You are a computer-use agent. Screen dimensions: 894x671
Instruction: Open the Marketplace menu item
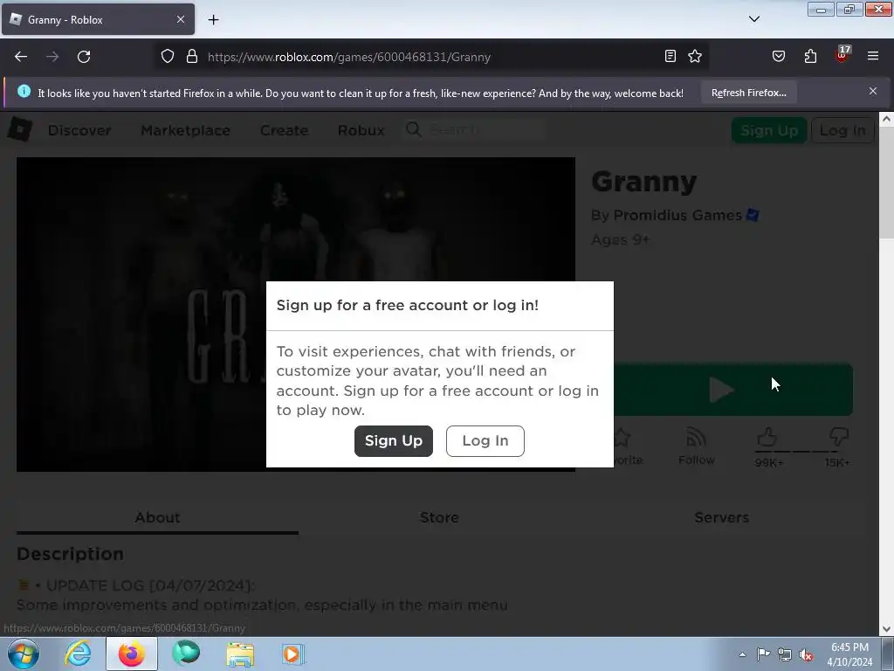(185, 131)
